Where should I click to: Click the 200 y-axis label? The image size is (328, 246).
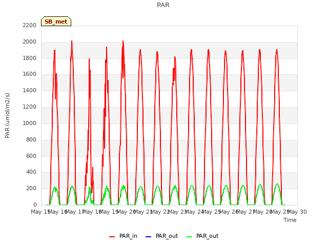tap(31, 189)
